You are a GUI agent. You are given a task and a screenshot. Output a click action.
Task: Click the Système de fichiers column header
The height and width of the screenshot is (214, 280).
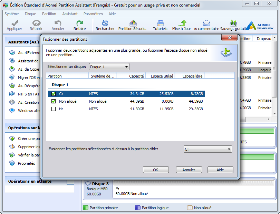(102, 76)
